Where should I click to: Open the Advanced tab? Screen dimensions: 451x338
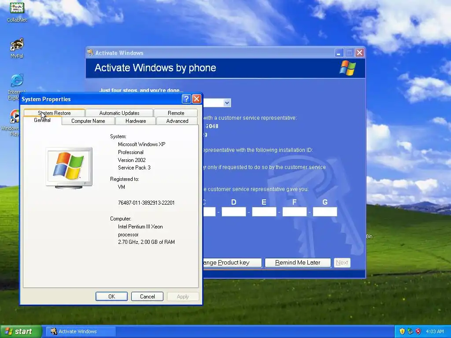(x=177, y=121)
